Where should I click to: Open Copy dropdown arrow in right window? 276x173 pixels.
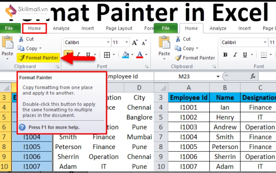[x=197, y=48]
